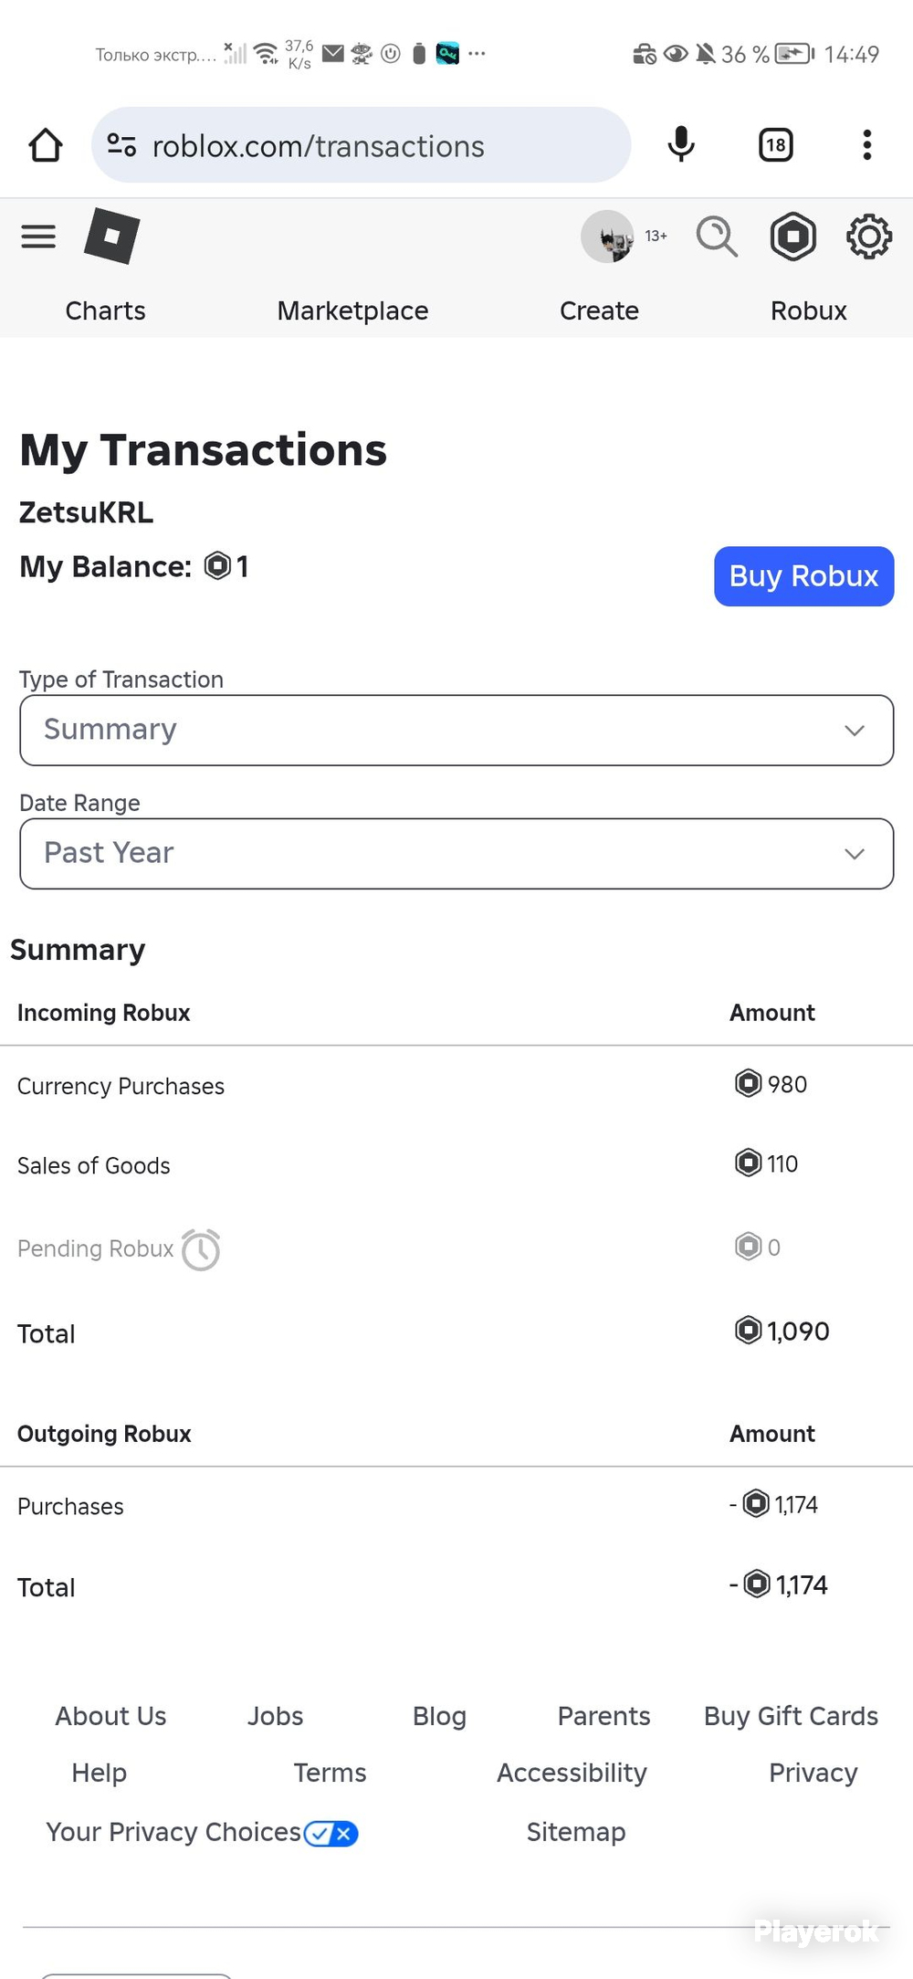Image resolution: width=913 pixels, height=1979 pixels.
Task: Expand the Date Range Past Year dropdown
Action: click(456, 853)
